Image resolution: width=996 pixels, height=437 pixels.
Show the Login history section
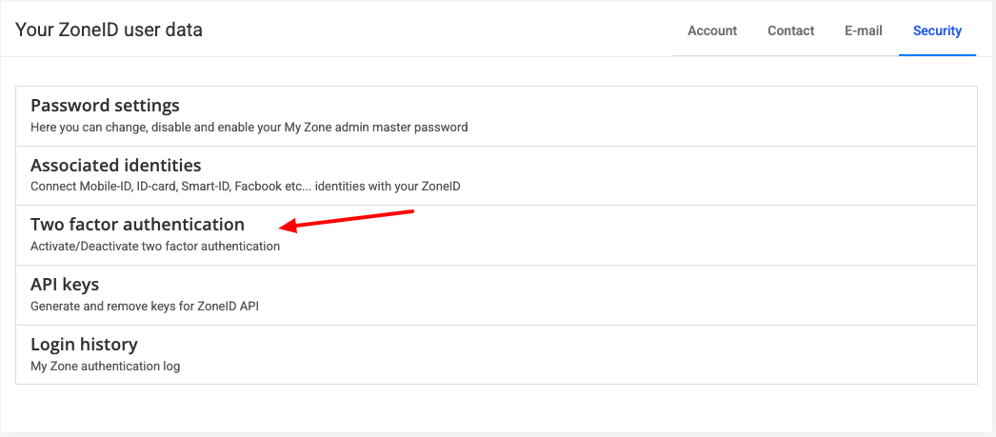[84, 344]
